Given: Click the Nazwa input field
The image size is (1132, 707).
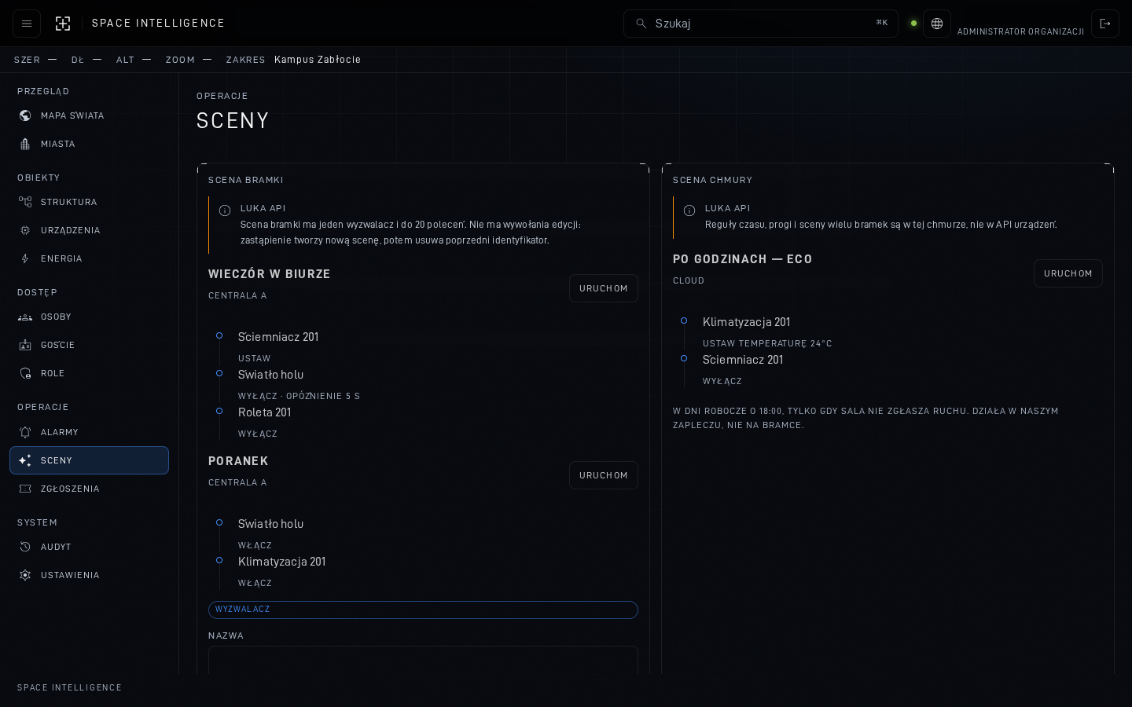Looking at the screenshot, I should coord(423,660).
